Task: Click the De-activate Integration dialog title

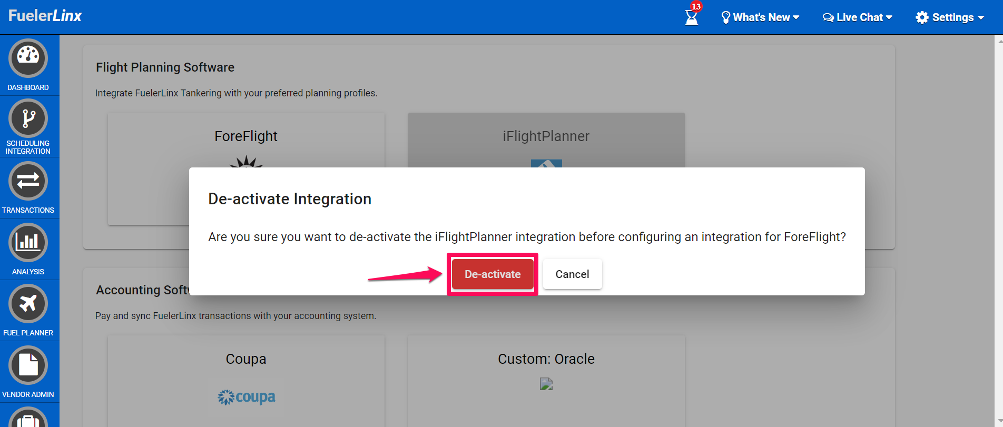Action: [x=290, y=199]
